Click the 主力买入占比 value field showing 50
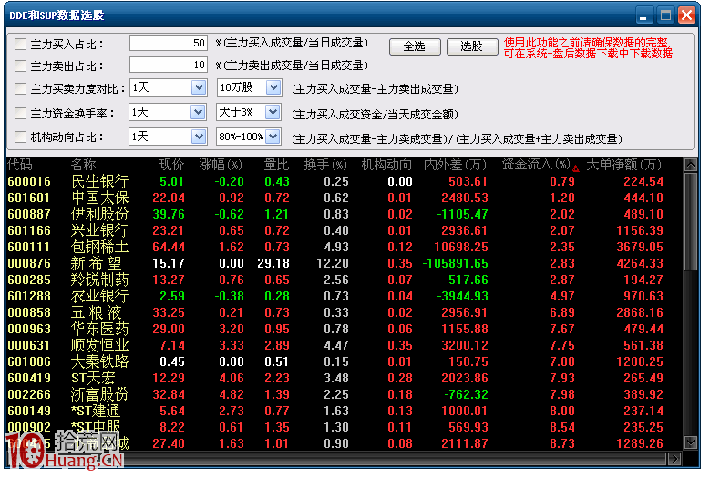The image size is (710, 478). pyautogui.click(x=169, y=43)
